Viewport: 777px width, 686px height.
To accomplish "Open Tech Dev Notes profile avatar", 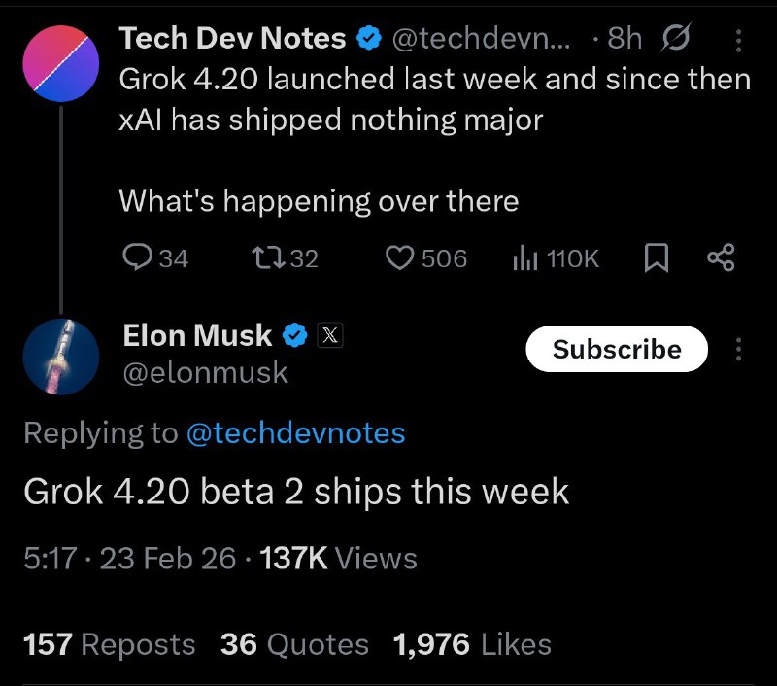I will pos(61,61).
